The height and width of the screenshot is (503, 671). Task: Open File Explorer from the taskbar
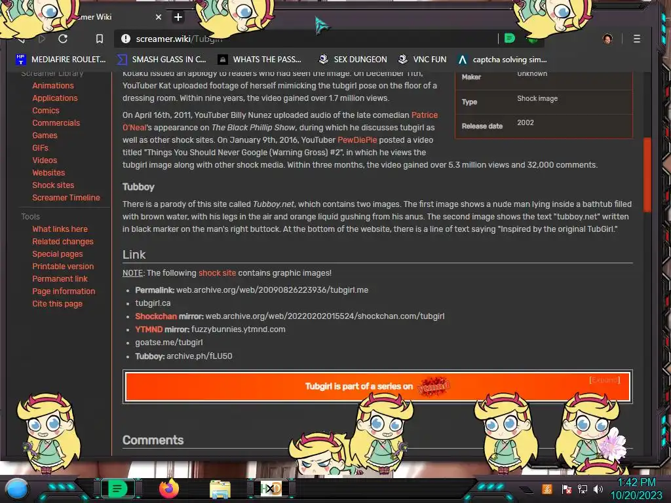(220, 489)
